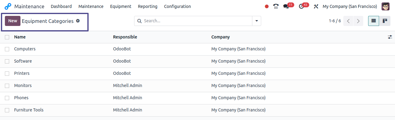This screenshot has width=395, height=120.
Task: Open the Configuration menu
Action: point(177,6)
